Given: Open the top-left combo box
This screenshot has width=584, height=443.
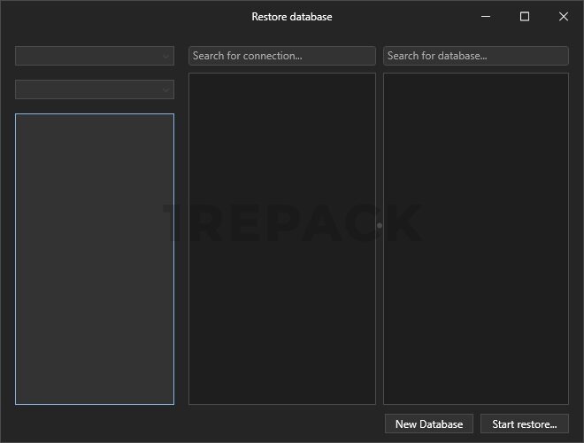Looking at the screenshot, I should [x=88, y=56].
